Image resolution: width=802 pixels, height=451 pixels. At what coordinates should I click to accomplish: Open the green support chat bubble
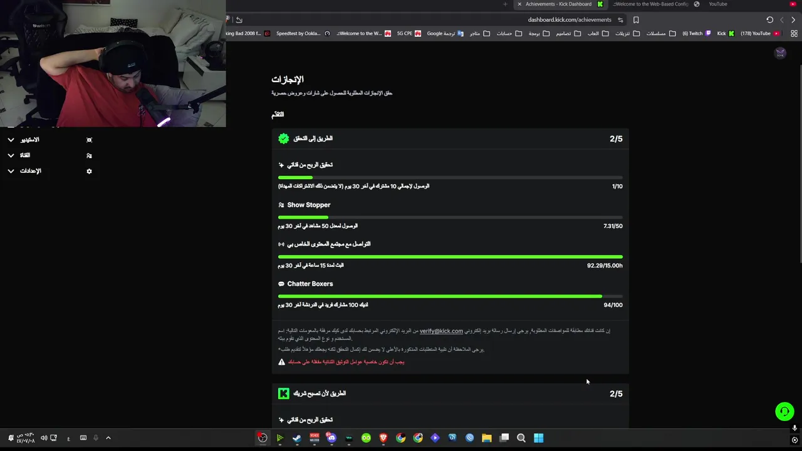(x=784, y=412)
